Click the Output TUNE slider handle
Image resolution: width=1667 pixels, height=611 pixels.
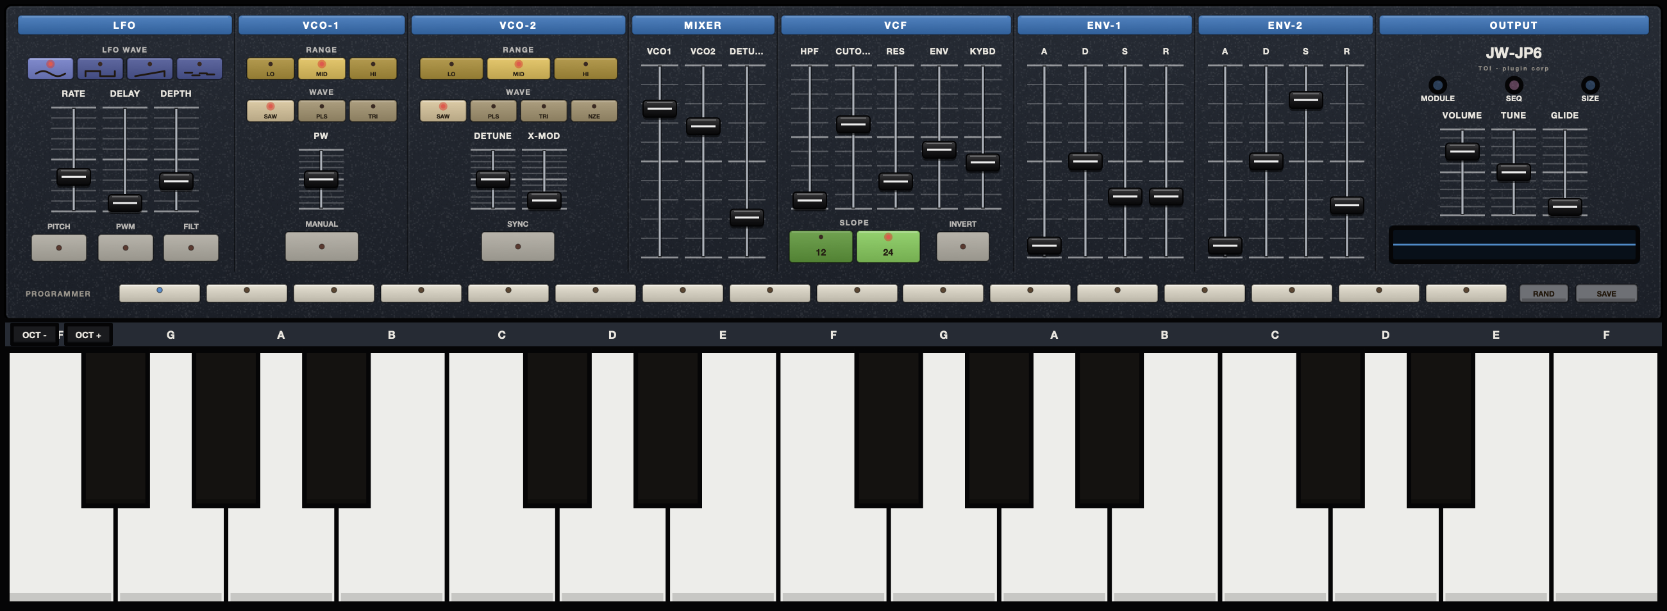[1514, 173]
